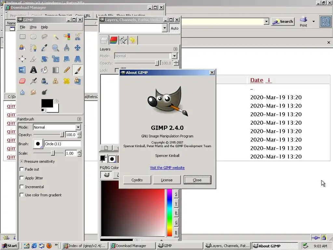Click the Credits button
The height and width of the screenshot is (250, 333).
[137, 180]
